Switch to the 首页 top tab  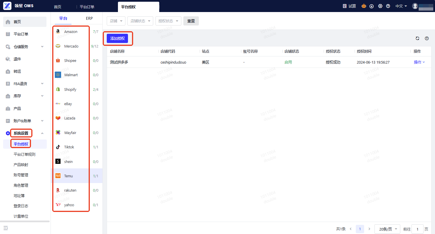pyautogui.click(x=58, y=7)
